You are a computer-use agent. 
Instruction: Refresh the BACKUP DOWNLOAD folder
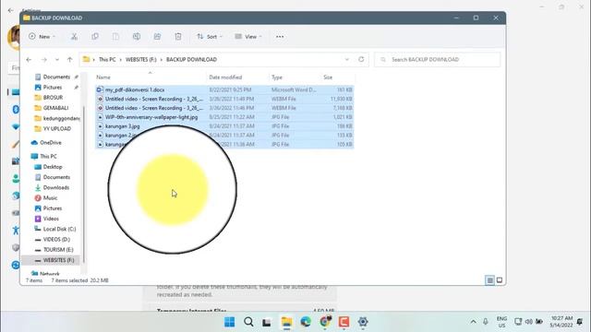(361, 59)
